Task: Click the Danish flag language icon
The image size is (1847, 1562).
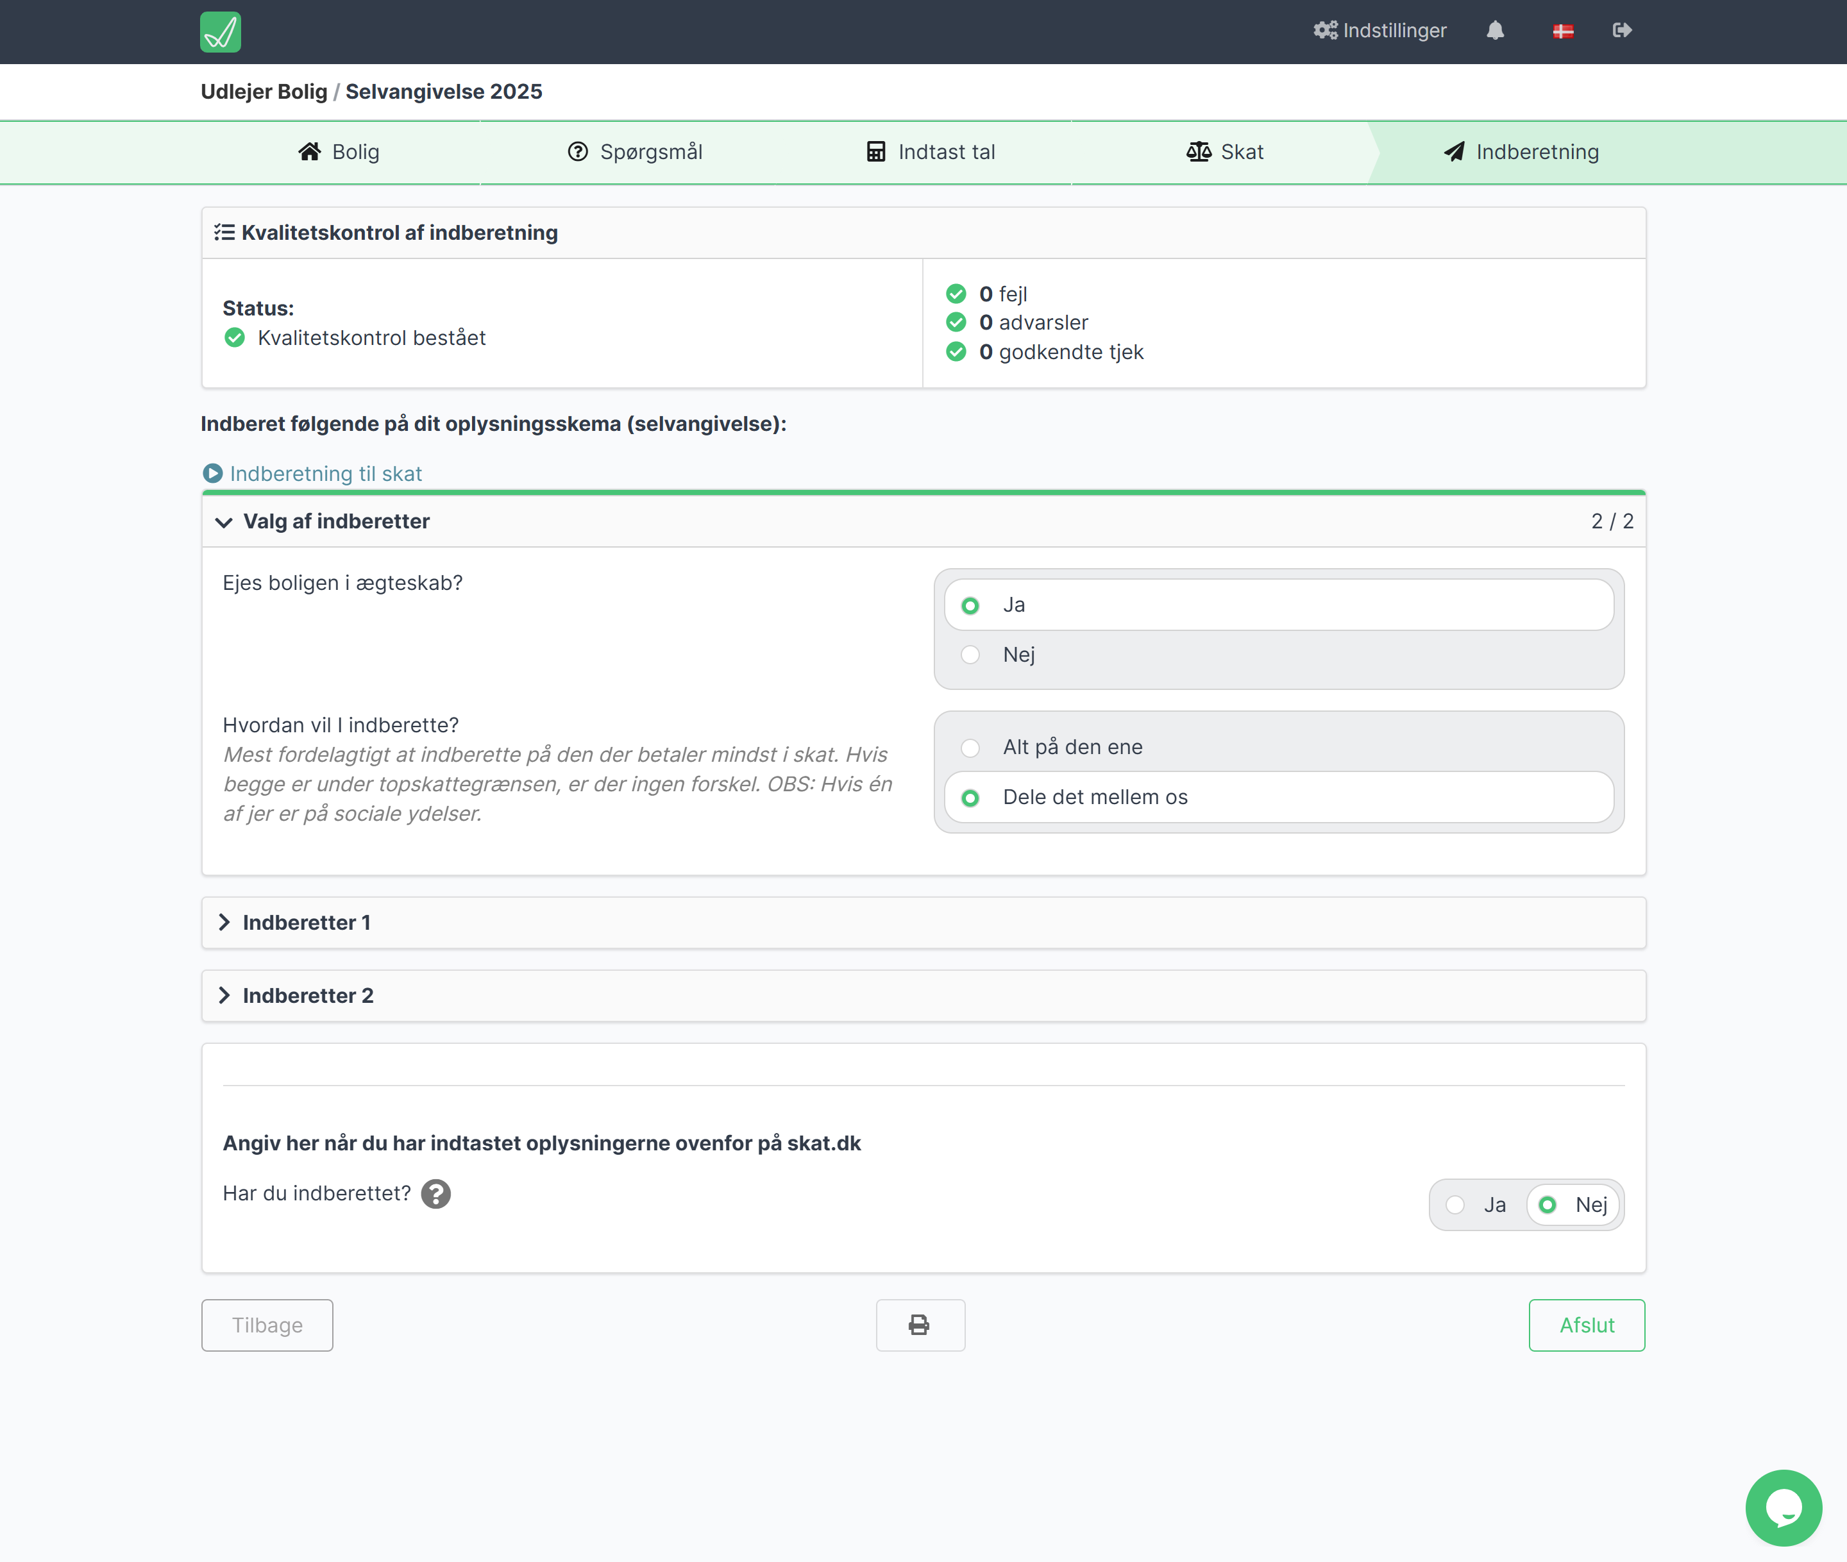Action: tap(1563, 32)
